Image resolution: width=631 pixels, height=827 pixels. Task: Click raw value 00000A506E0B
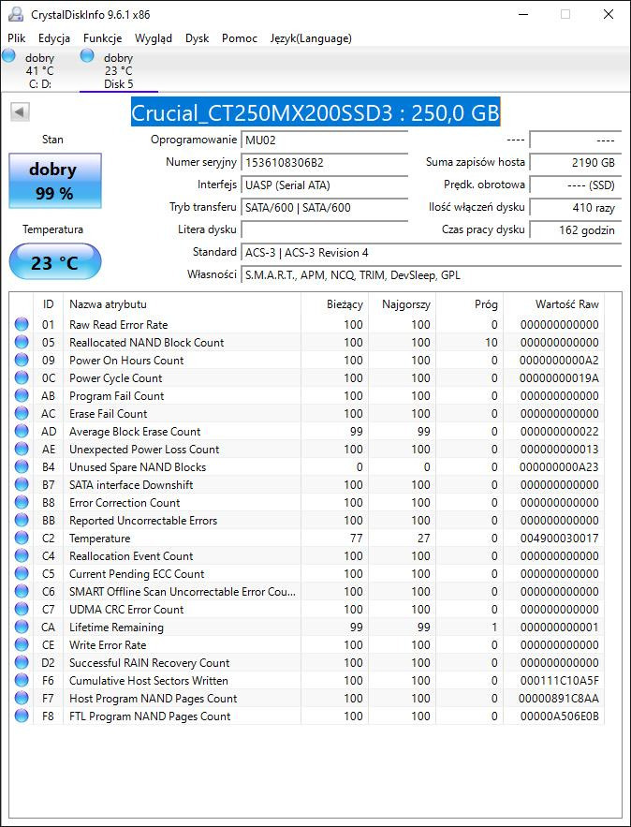click(559, 716)
